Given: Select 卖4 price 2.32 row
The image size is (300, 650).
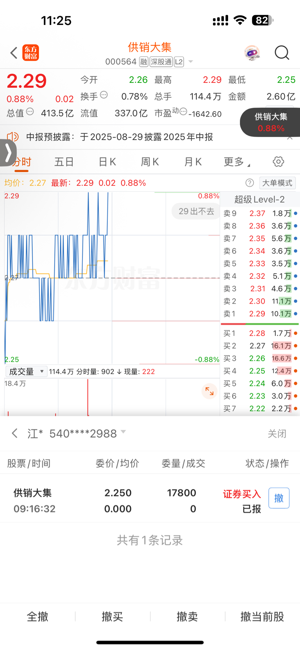Looking at the screenshot, I should 261,276.
